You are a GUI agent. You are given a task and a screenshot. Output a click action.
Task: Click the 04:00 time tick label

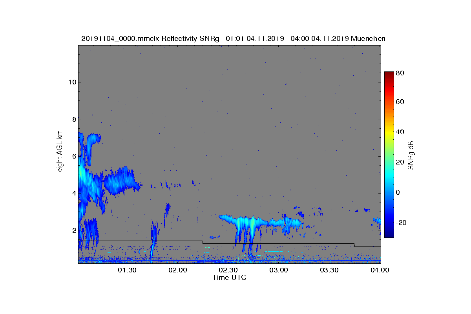tap(380, 270)
